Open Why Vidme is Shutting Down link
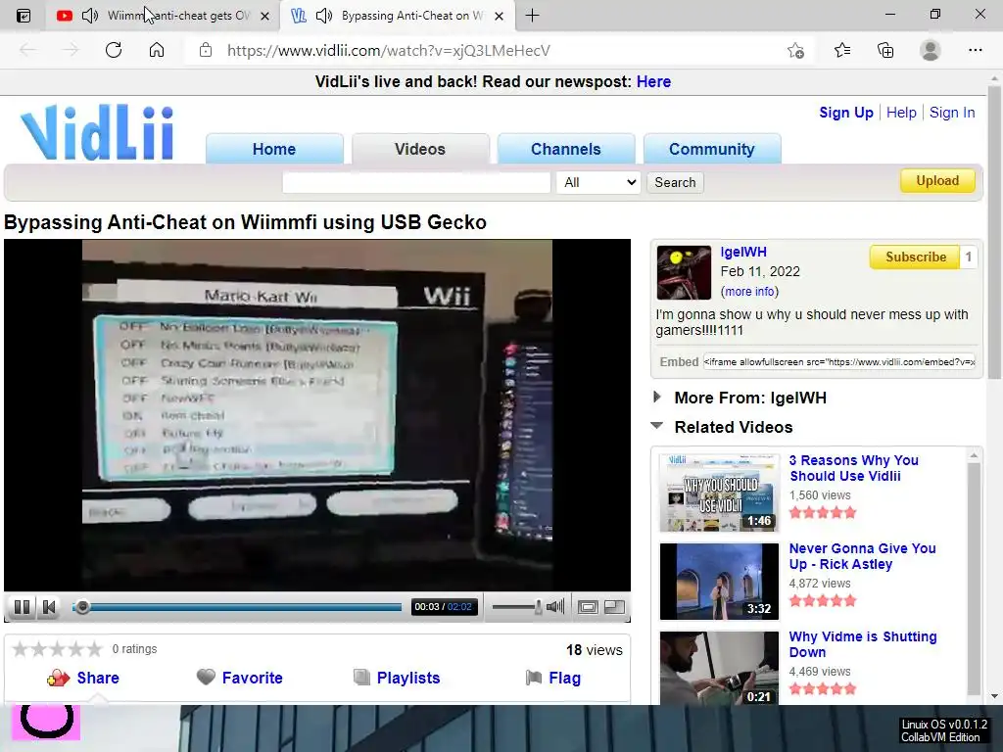 coord(862,644)
